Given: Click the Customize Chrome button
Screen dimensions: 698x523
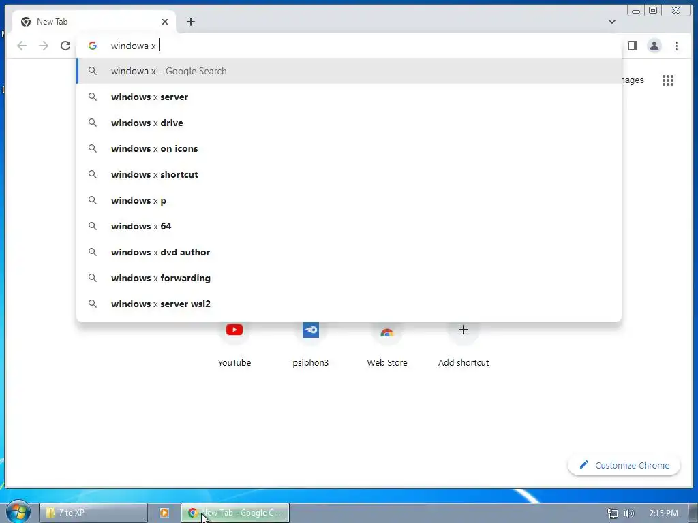Looking at the screenshot, I should click(x=624, y=465).
